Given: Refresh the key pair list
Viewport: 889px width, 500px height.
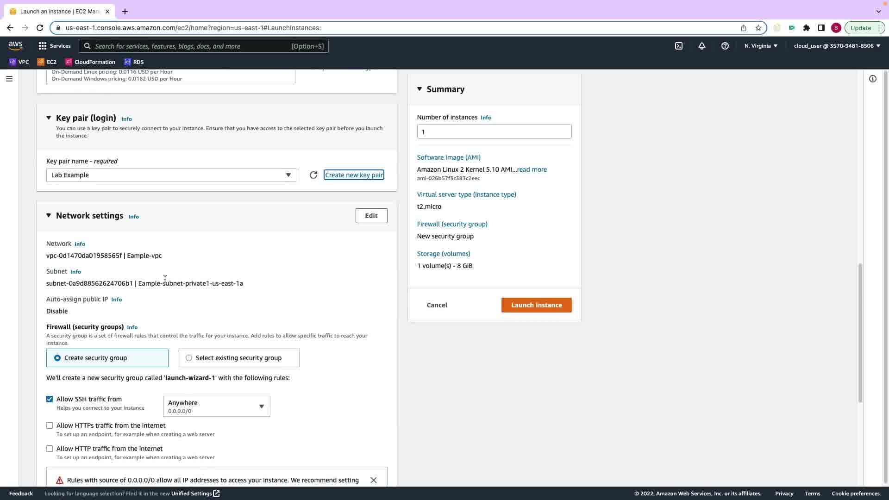Looking at the screenshot, I should coord(313,175).
